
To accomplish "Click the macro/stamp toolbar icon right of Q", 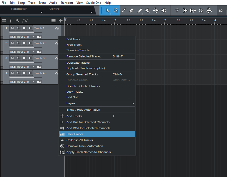I will [x=209, y=10].
